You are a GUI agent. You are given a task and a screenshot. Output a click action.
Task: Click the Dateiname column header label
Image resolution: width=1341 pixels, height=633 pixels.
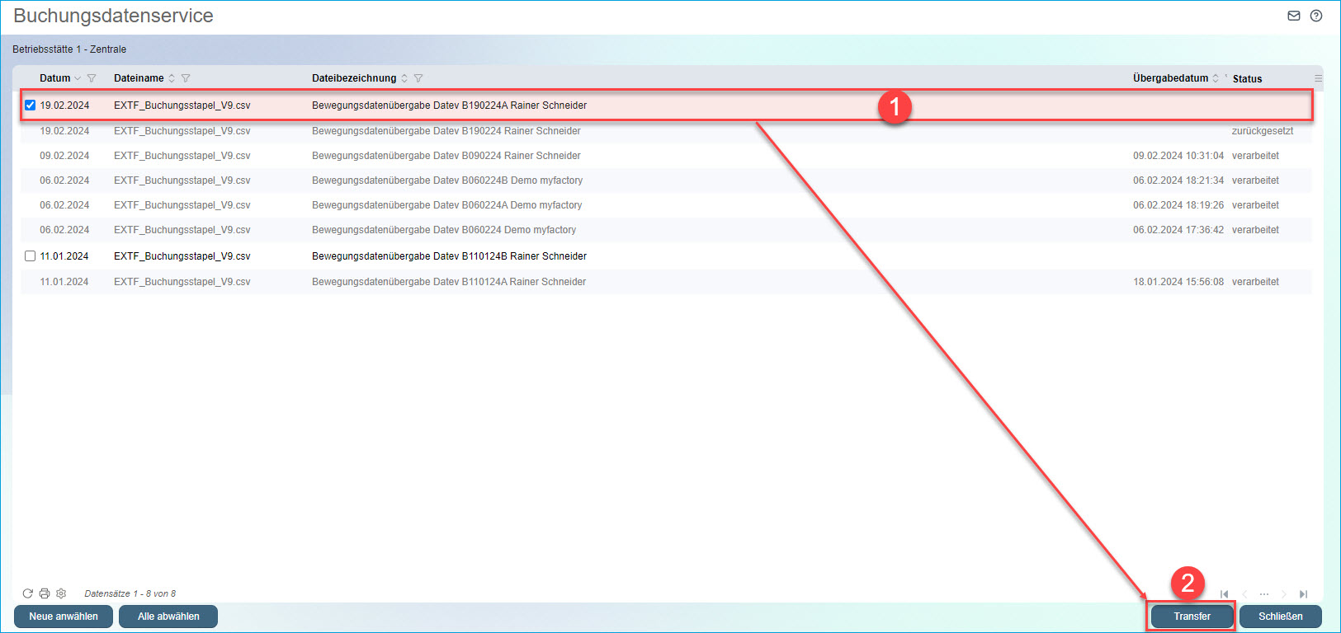[x=139, y=78]
